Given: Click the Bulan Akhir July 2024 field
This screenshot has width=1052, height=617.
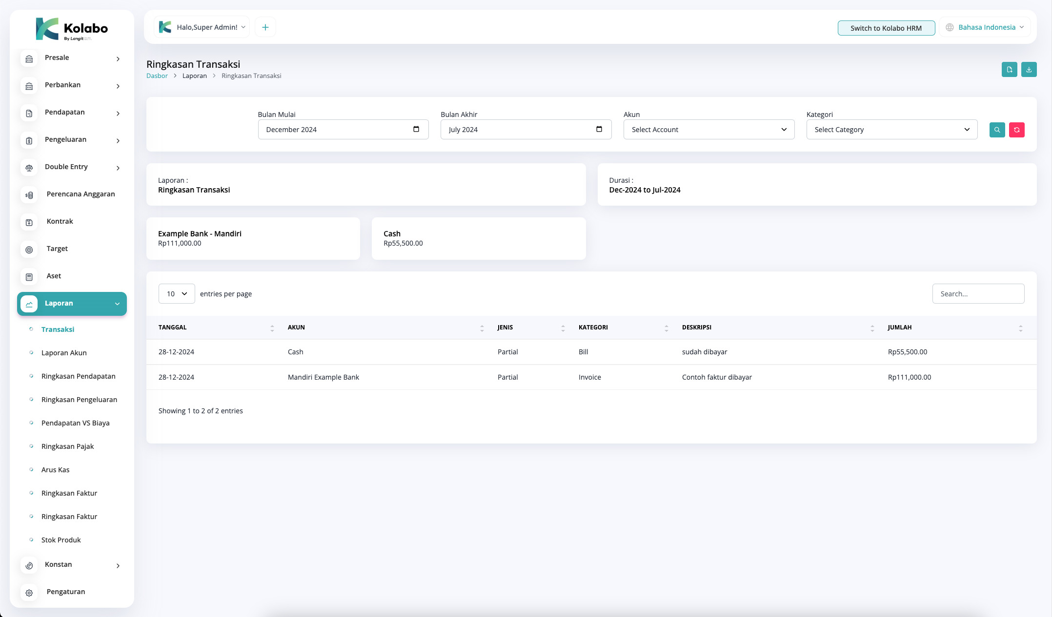Looking at the screenshot, I should (x=526, y=130).
